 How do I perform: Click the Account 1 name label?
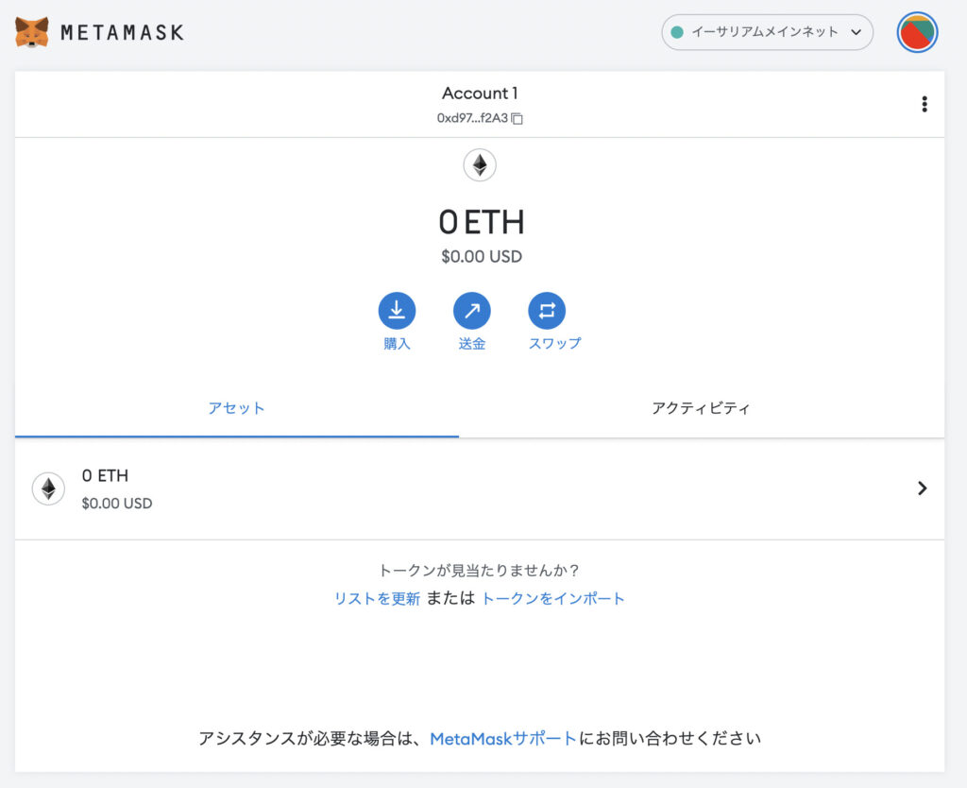(x=480, y=94)
